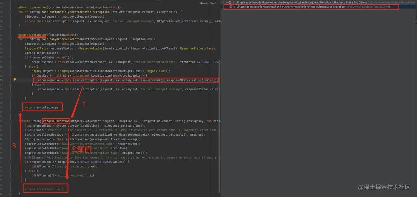417x197 pixels.
Task: Click the handleHttpMediaTypeNotAcceptableException method name
Action: (75, 12)
